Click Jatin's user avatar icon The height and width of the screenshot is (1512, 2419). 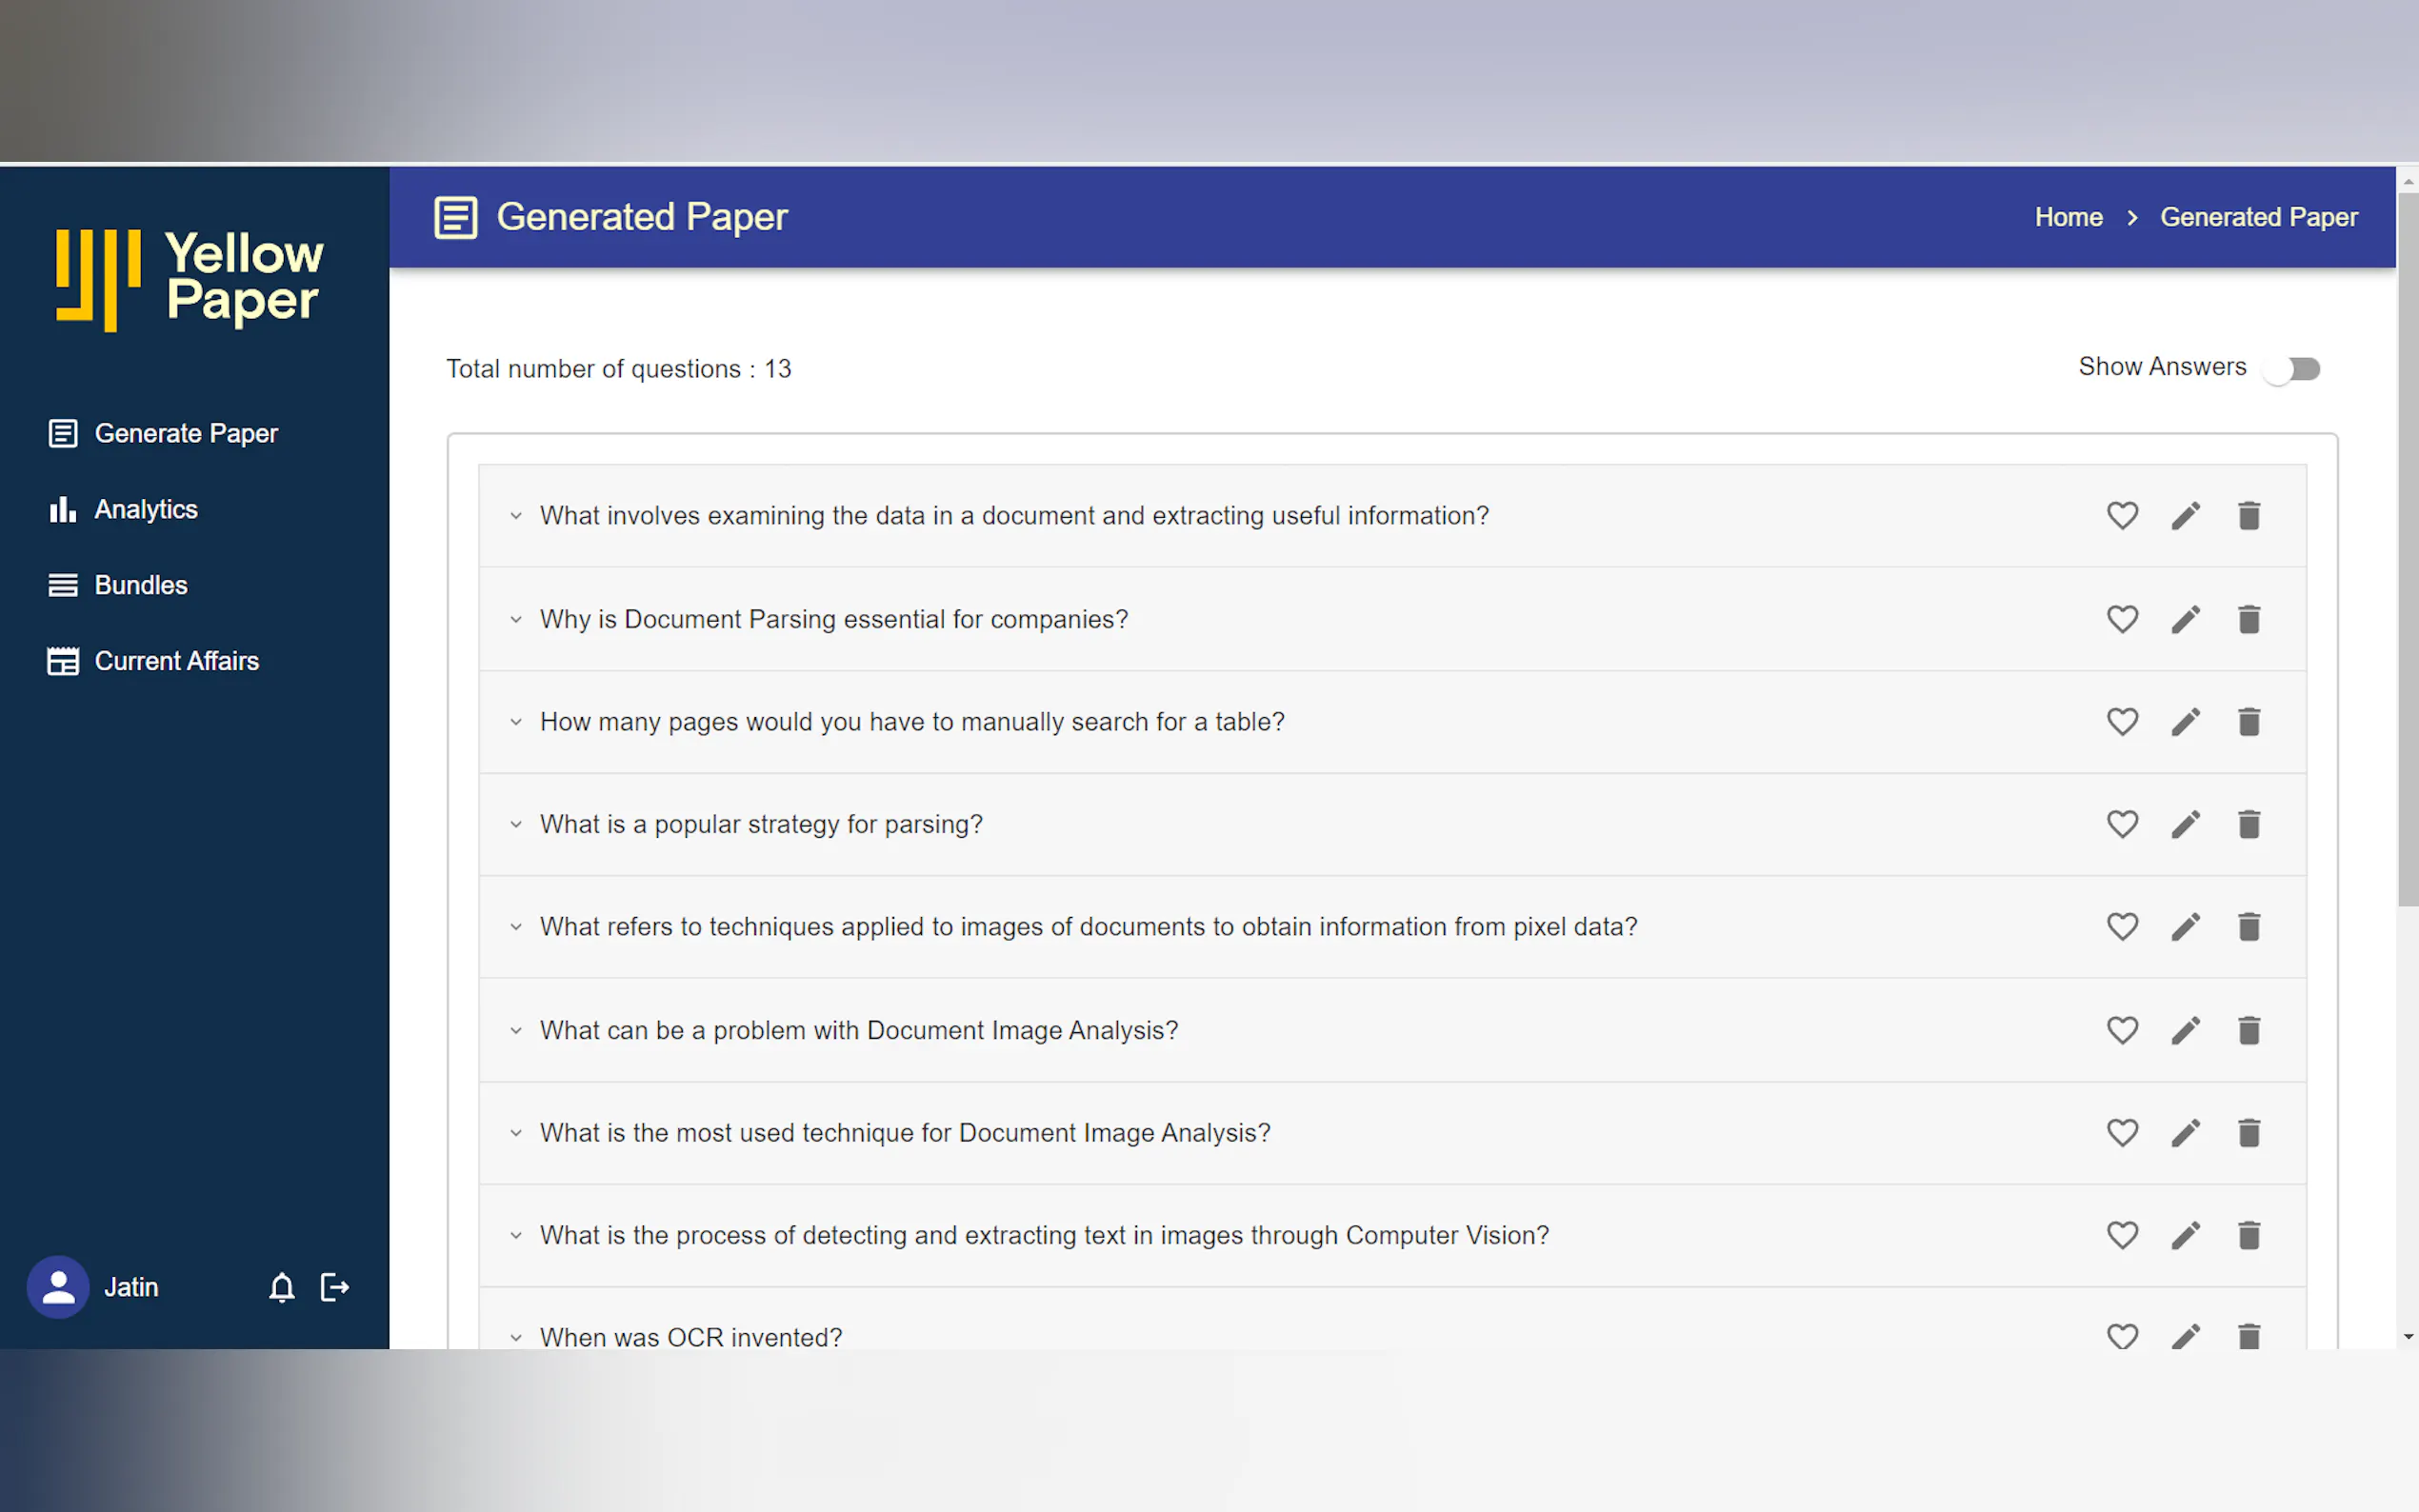click(x=58, y=1287)
